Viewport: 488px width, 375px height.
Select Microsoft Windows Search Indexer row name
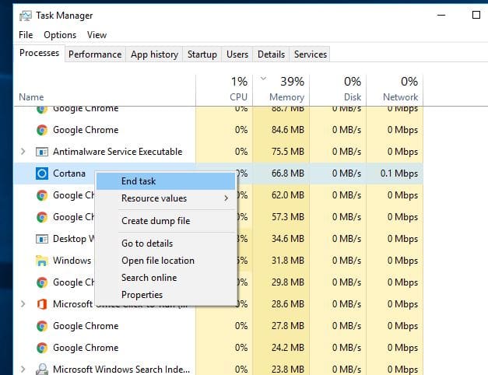click(121, 370)
